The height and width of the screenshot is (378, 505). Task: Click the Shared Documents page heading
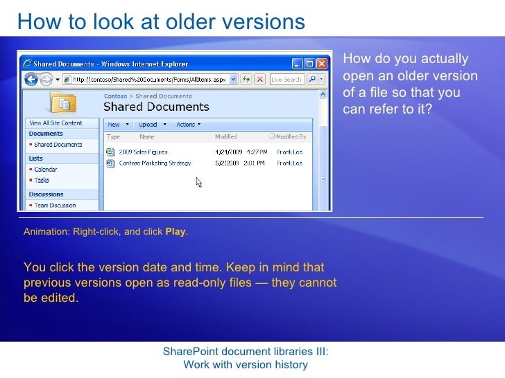pos(156,107)
